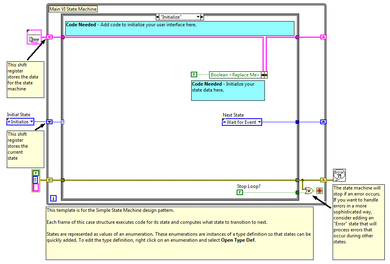
Task: Click the Main VI State Machine label
Action: pyautogui.click(x=73, y=9)
